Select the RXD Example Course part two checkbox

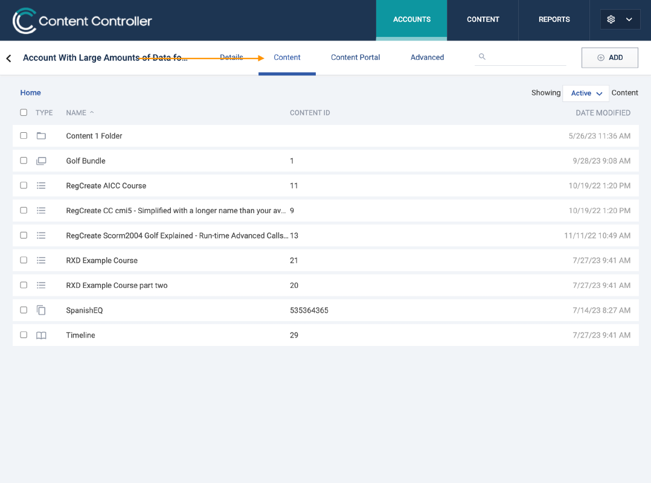click(x=24, y=285)
